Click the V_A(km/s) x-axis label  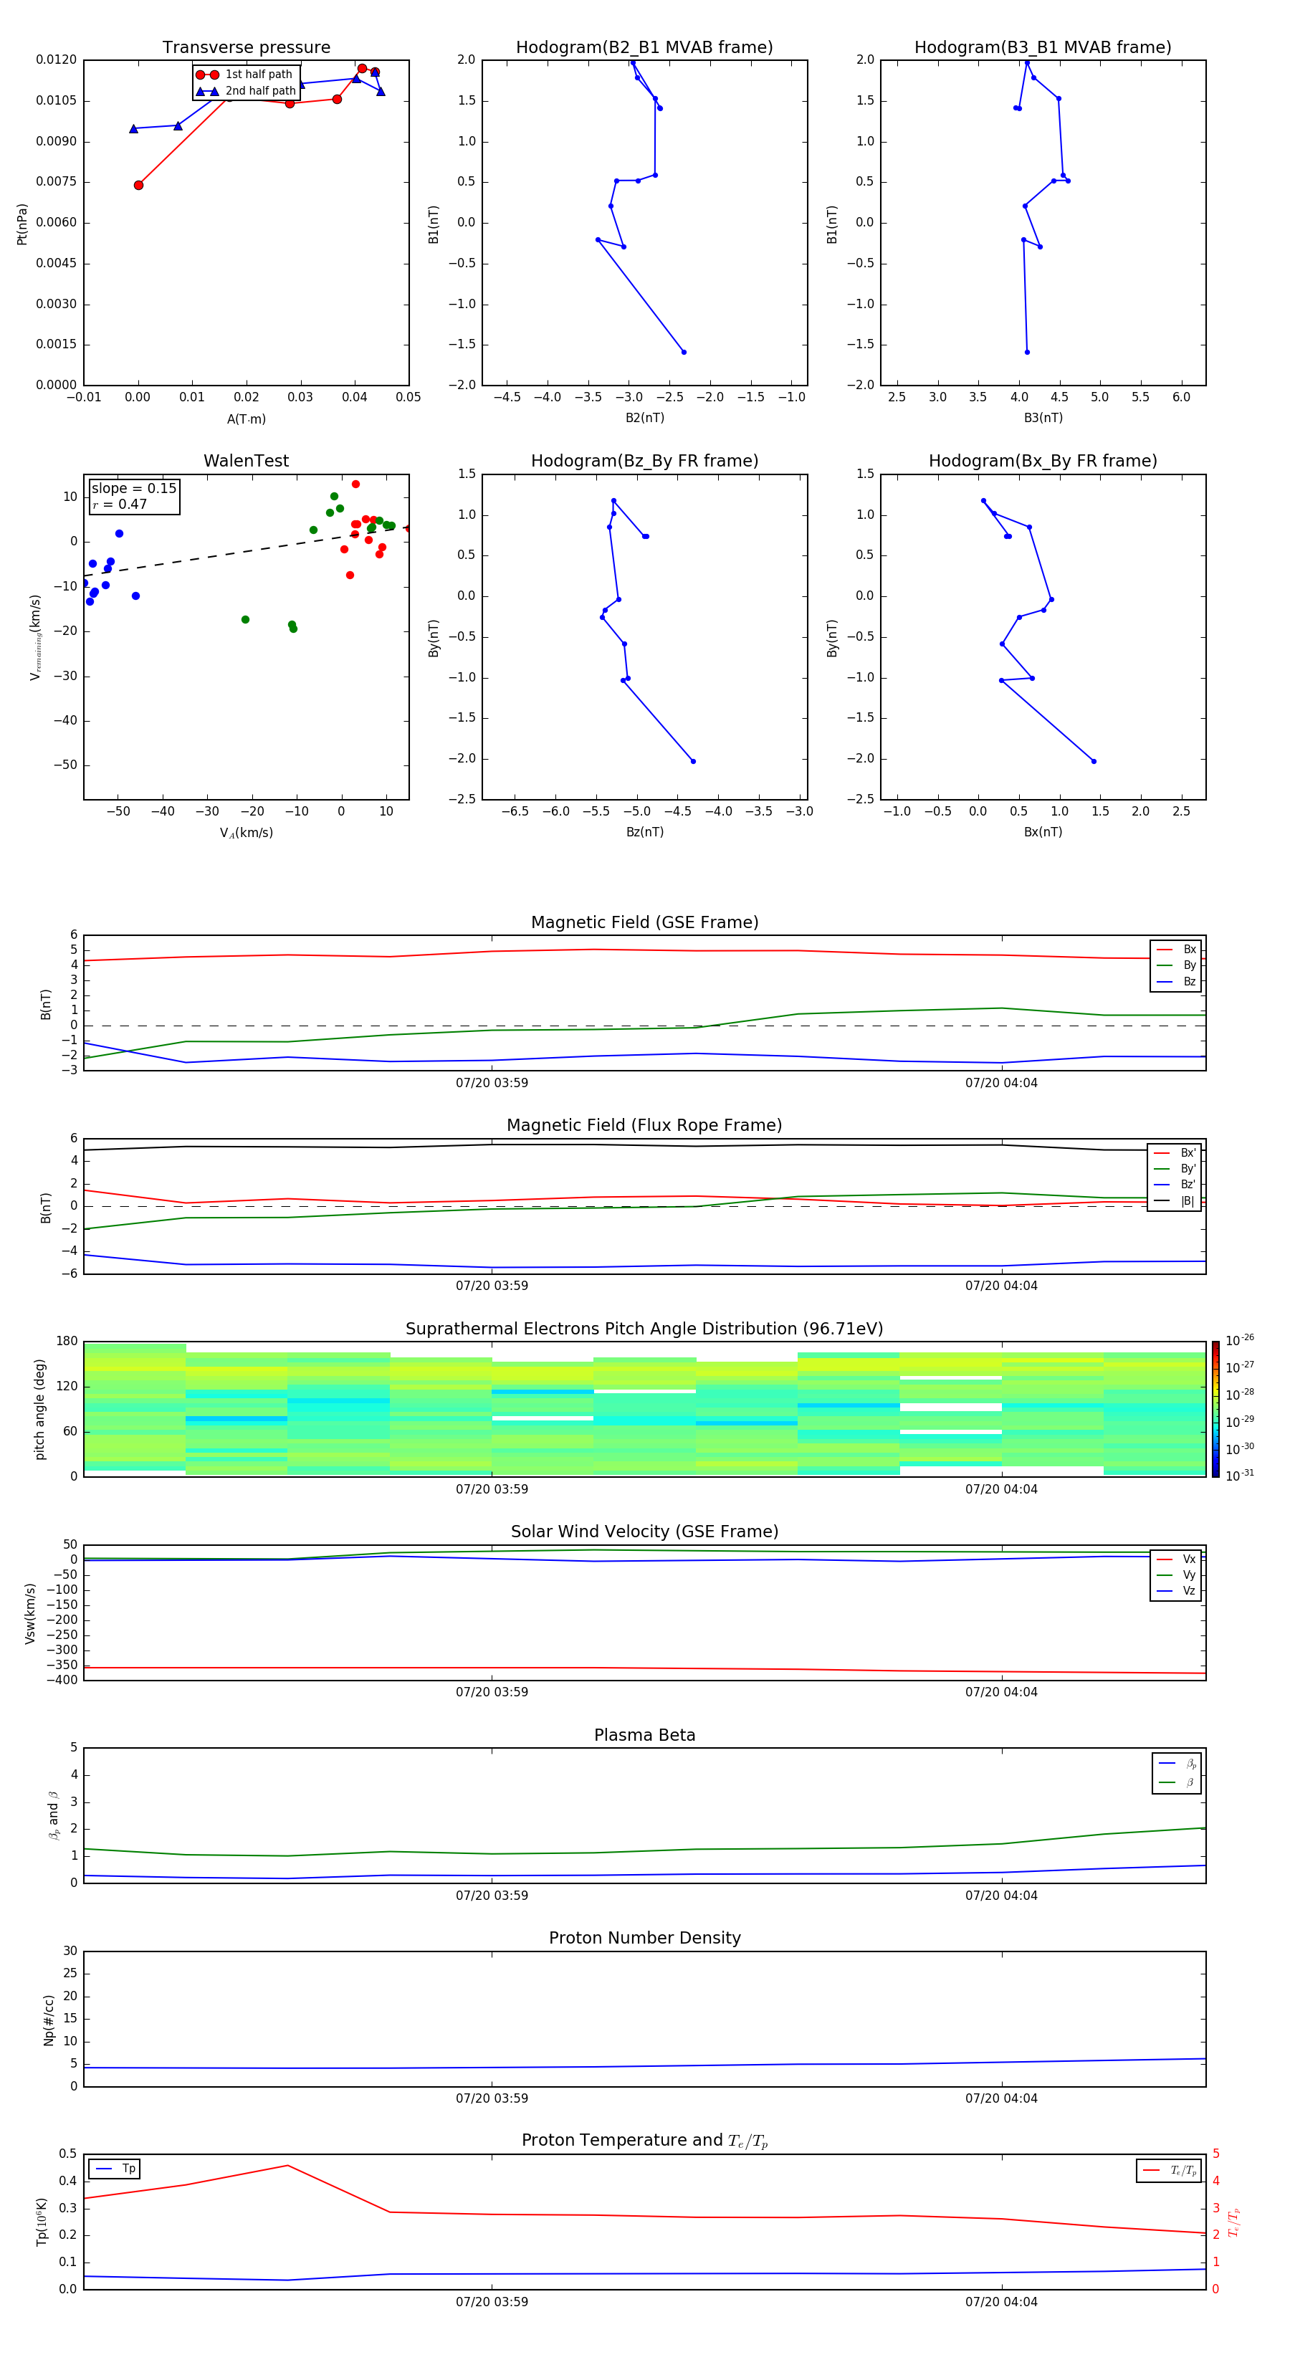(246, 833)
